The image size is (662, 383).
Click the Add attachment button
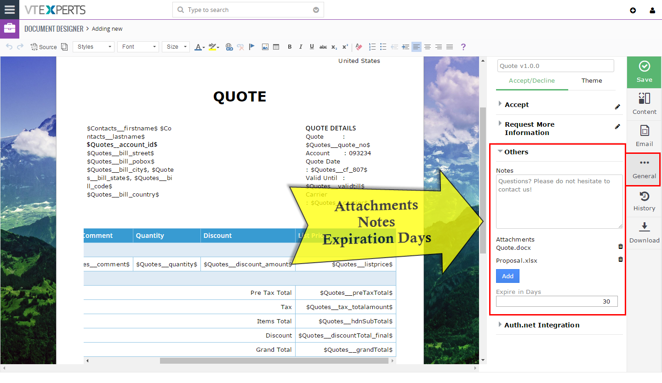tap(508, 276)
